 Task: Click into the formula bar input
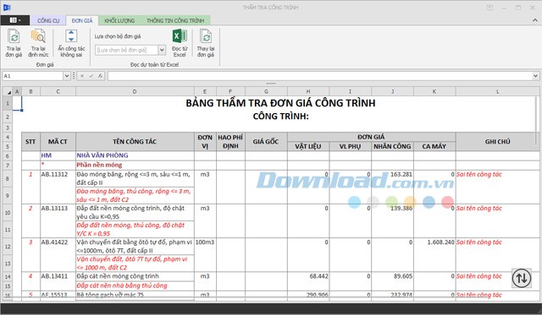pyautogui.click(x=320, y=76)
